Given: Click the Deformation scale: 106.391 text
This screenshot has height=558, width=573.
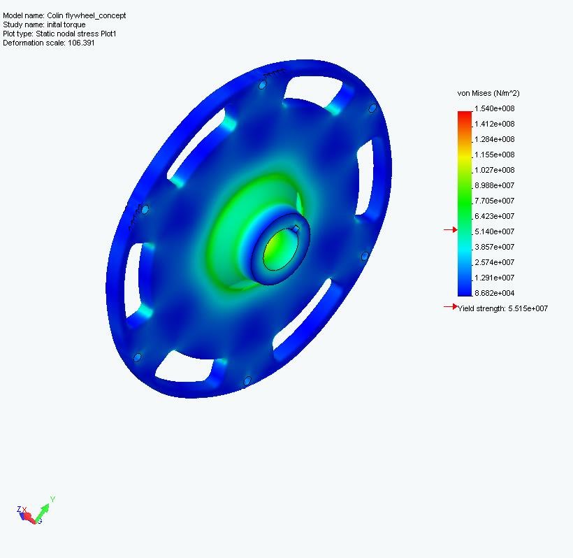Looking at the screenshot, I should tap(50, 43).
